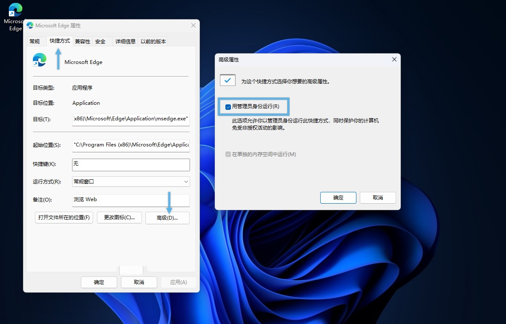Expand the 运行方式 常规窗口 dropdown
Viewport: 506px width, 324px height.
[x=131, y=181]
